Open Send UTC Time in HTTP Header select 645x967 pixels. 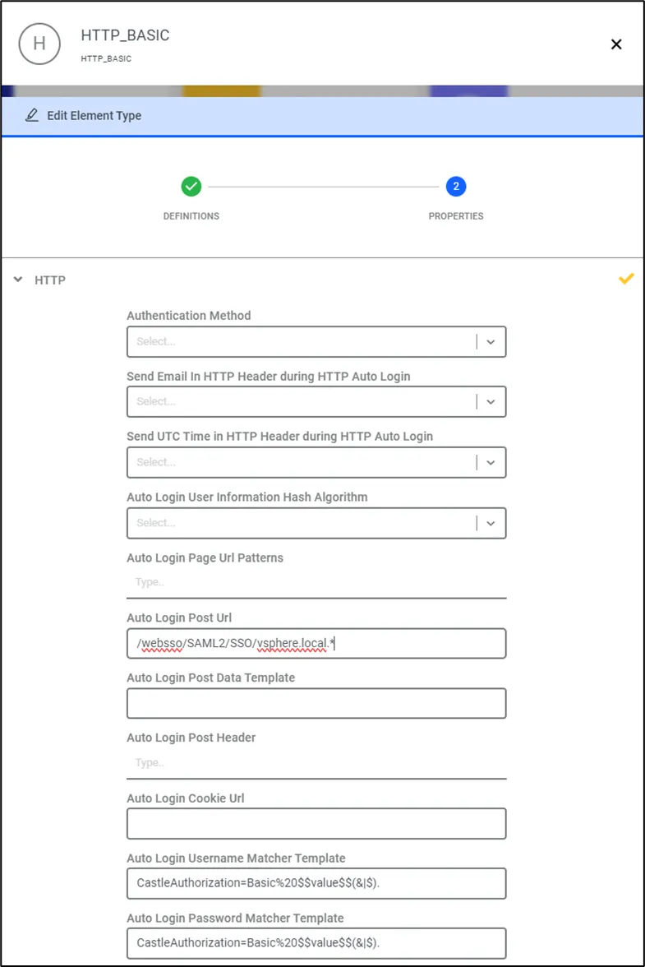coord(316,462)
